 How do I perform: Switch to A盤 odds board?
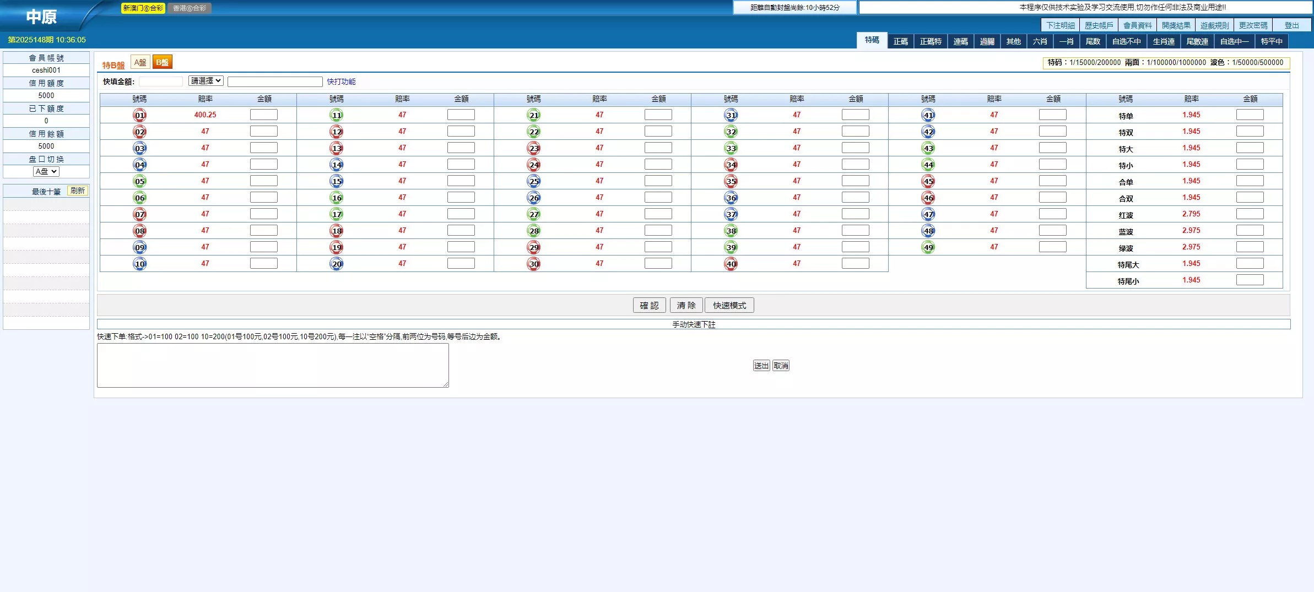click(x=140, y=62)
